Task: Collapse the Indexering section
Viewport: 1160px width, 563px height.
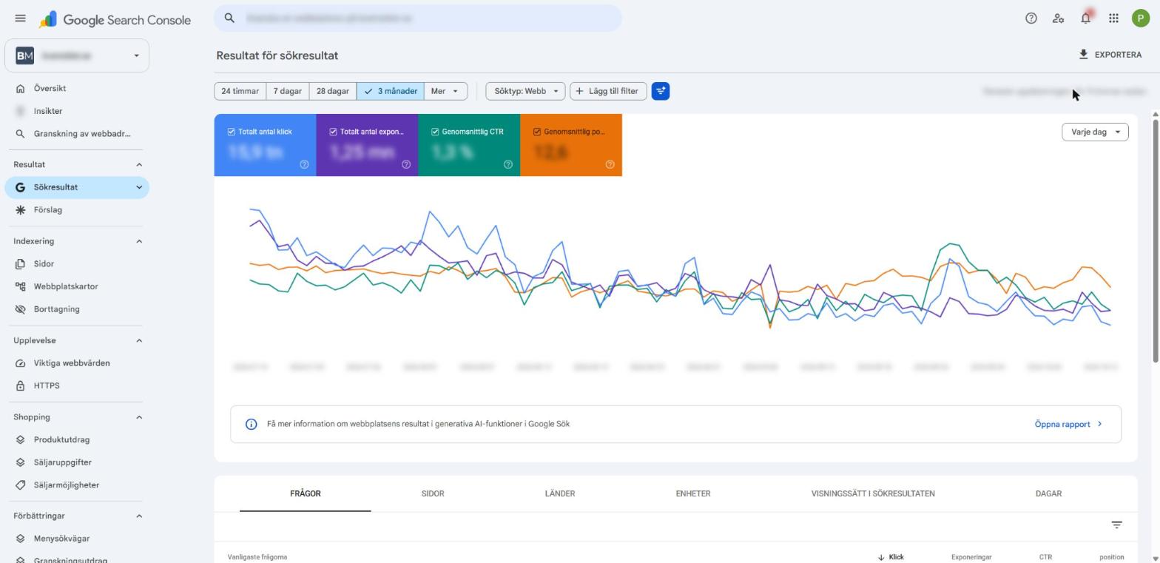Action: click(139, 241)
